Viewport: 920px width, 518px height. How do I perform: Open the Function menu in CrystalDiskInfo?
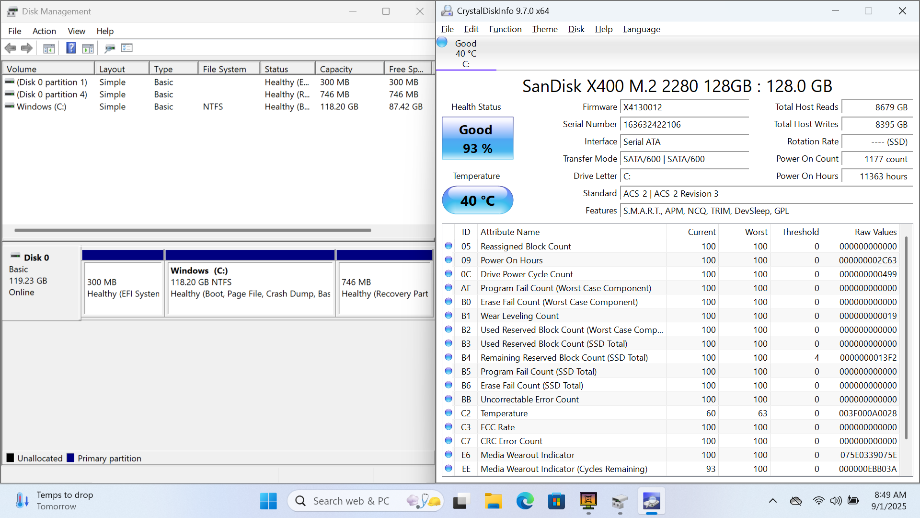pyautogui.click(x=505, y=29)
